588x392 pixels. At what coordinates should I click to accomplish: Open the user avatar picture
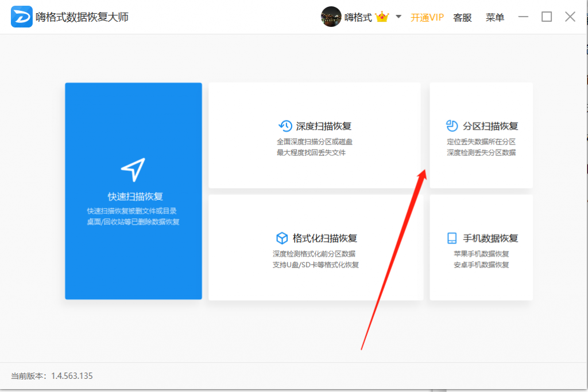tap(331, 17)
